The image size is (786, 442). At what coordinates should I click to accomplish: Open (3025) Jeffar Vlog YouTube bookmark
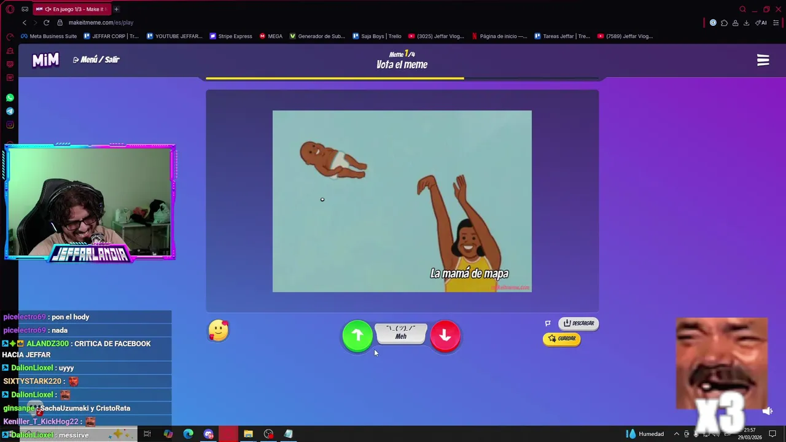pyautogui.click(x=437, y=36)
